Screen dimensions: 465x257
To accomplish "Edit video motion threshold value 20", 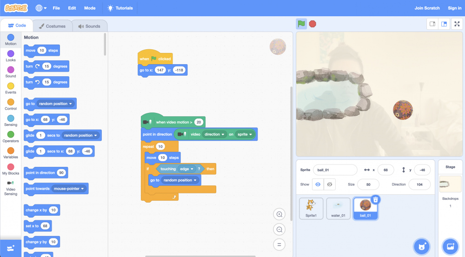I will (x=199, y=122).
